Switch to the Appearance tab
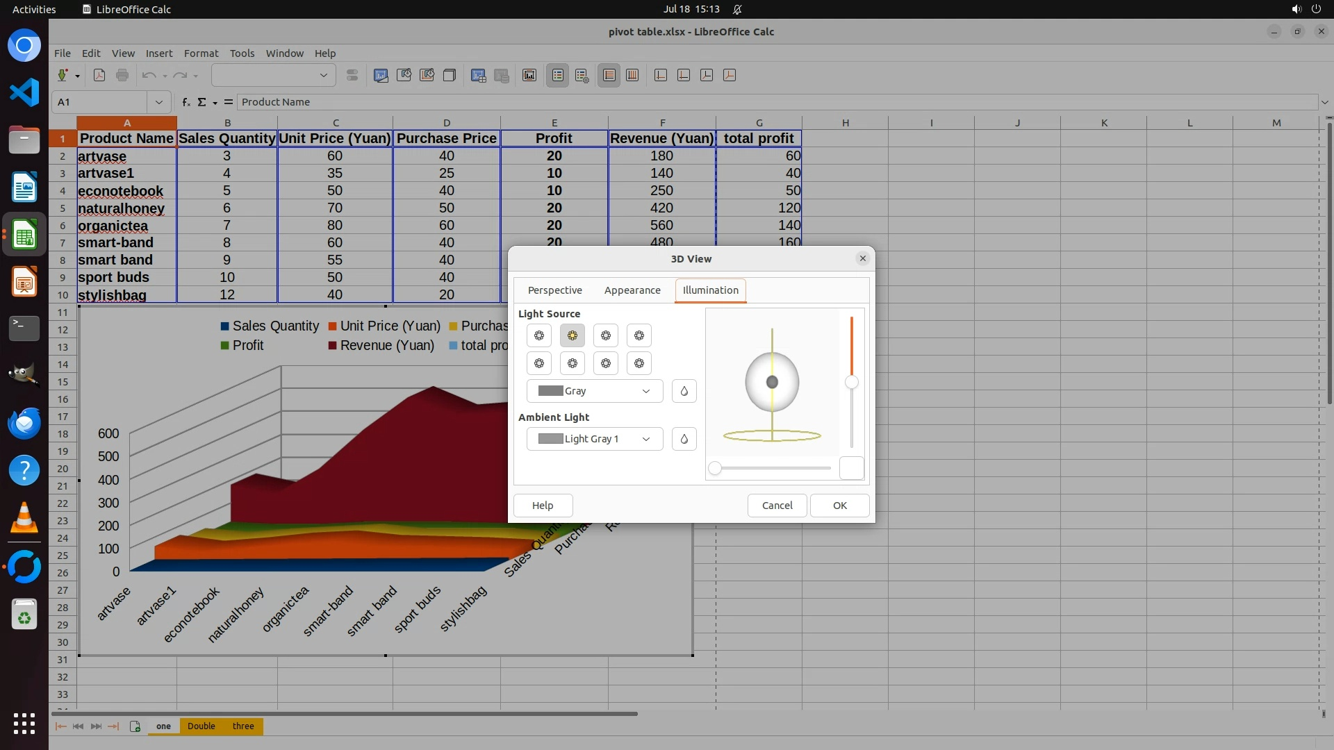This screenshot has height=750, width=1334. pos(632,290)
